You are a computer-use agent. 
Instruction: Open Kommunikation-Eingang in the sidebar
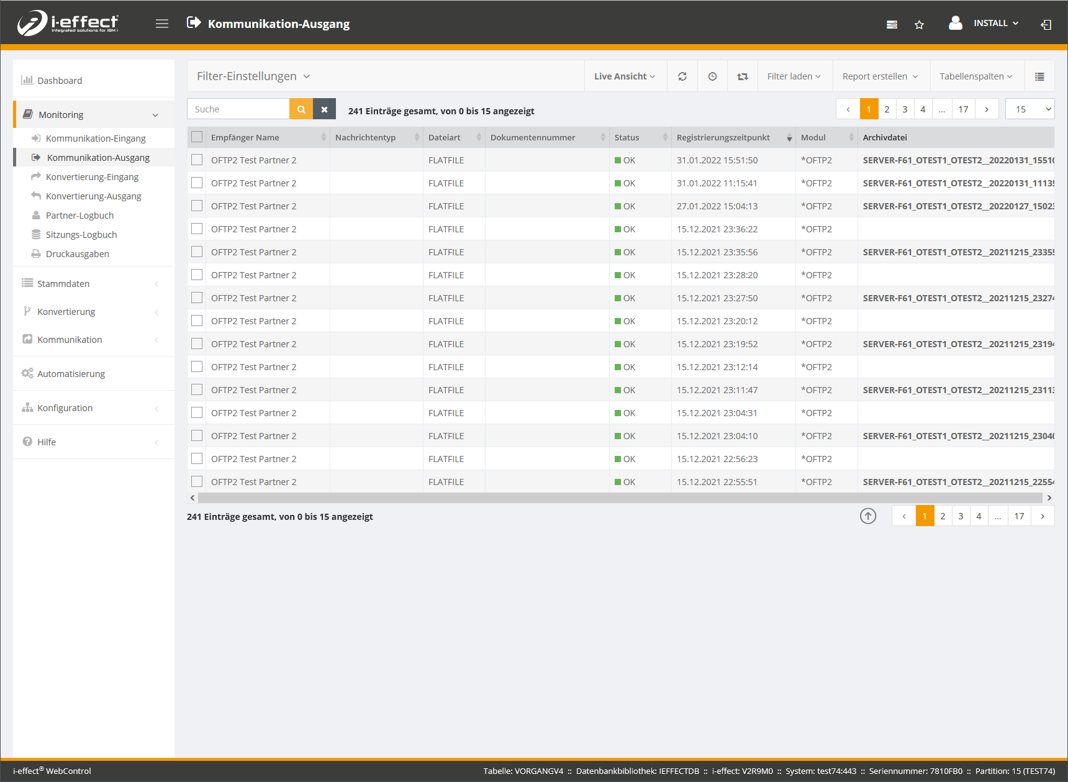[96, 139]
